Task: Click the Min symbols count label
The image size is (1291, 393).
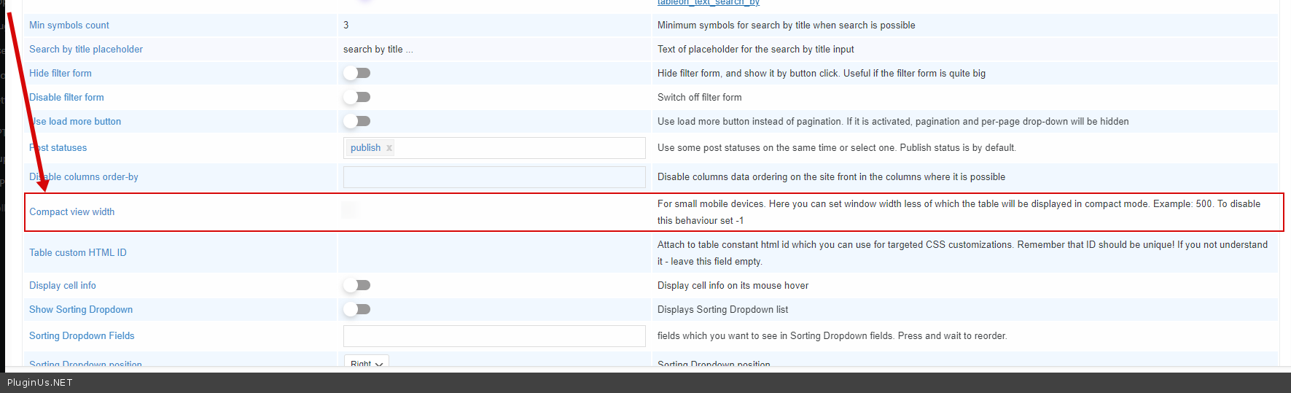Action: coord(69,26)
